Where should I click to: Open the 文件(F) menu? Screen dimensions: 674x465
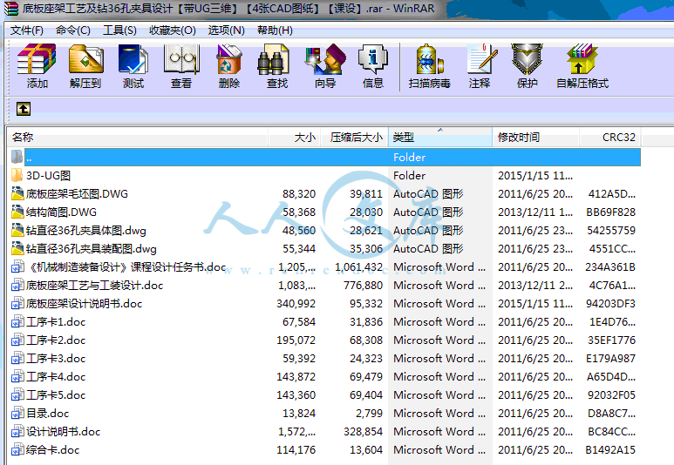pos(27,30)
